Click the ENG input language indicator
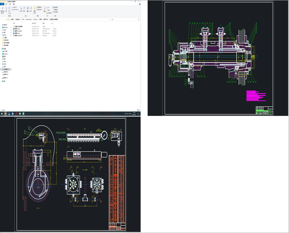This screenshot has height=233, width=289. pos(130,114)
